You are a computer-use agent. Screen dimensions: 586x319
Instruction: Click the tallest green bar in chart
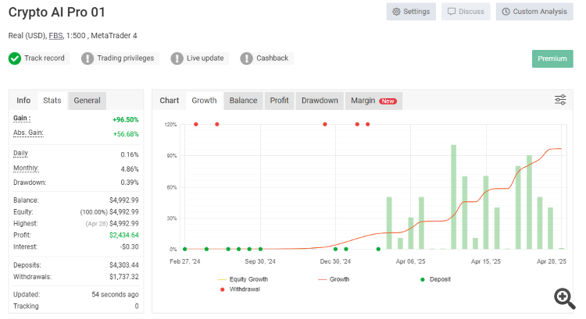454,197
